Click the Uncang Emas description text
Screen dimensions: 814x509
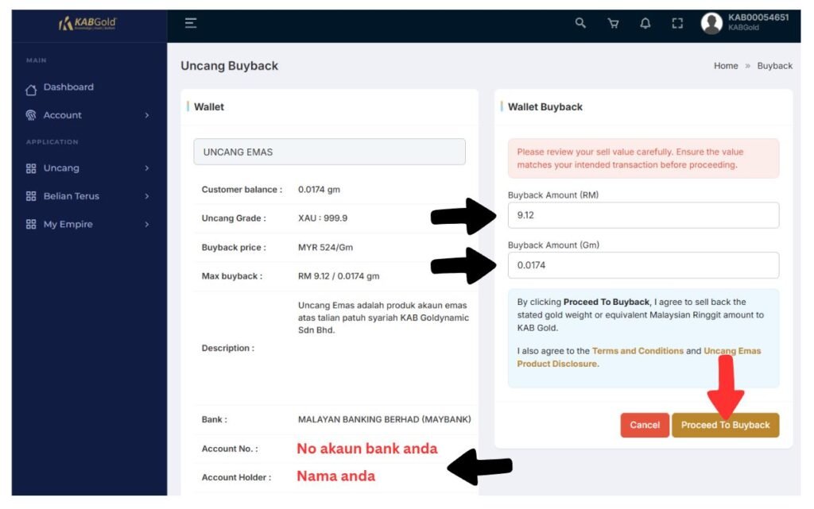383,318
